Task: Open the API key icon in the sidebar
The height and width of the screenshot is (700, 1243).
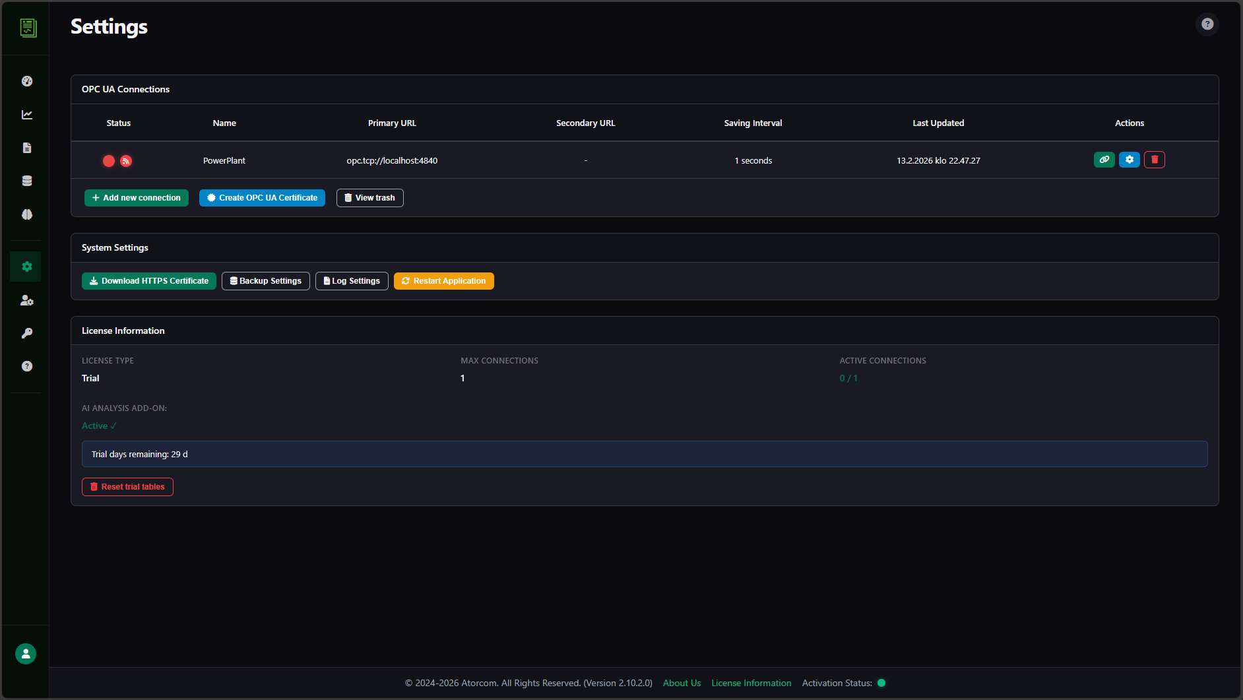Action: (x=26, y=333)
